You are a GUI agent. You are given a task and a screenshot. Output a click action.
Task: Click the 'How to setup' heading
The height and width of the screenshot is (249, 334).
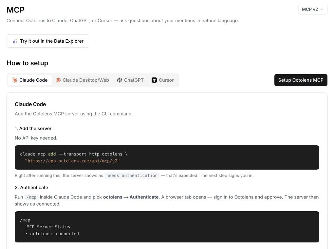click(27, 63)
